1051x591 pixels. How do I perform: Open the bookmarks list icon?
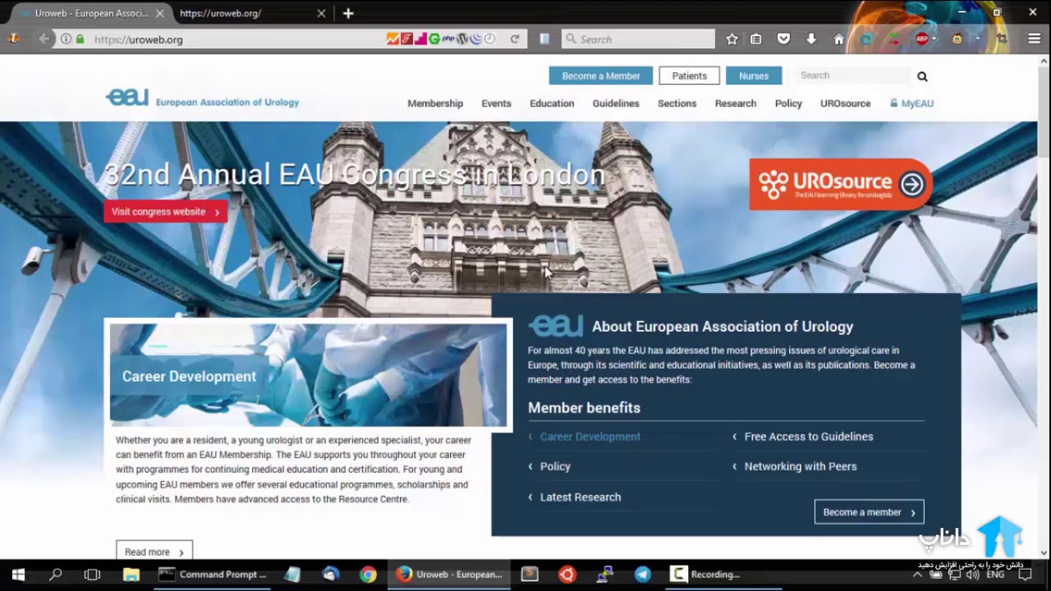click(756, 39)
